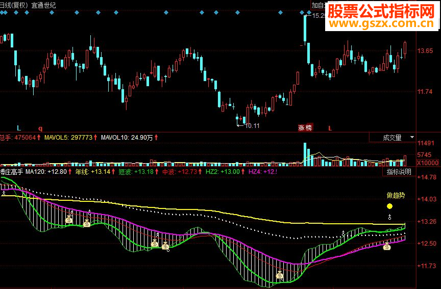Click the leftmost money bag icon
This screenshot has width=441, height=289.
pos(69,220)
